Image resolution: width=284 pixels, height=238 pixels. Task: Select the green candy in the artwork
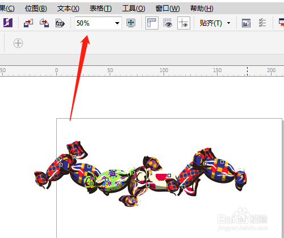(x=112, y=180)
